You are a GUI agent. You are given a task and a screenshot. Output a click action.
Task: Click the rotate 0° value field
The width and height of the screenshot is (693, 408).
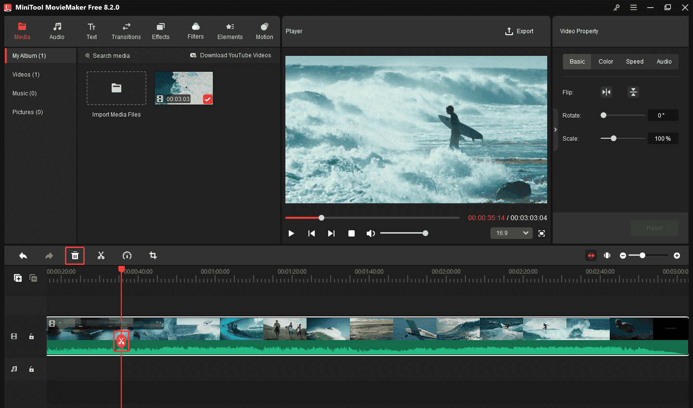coord(663,115)
